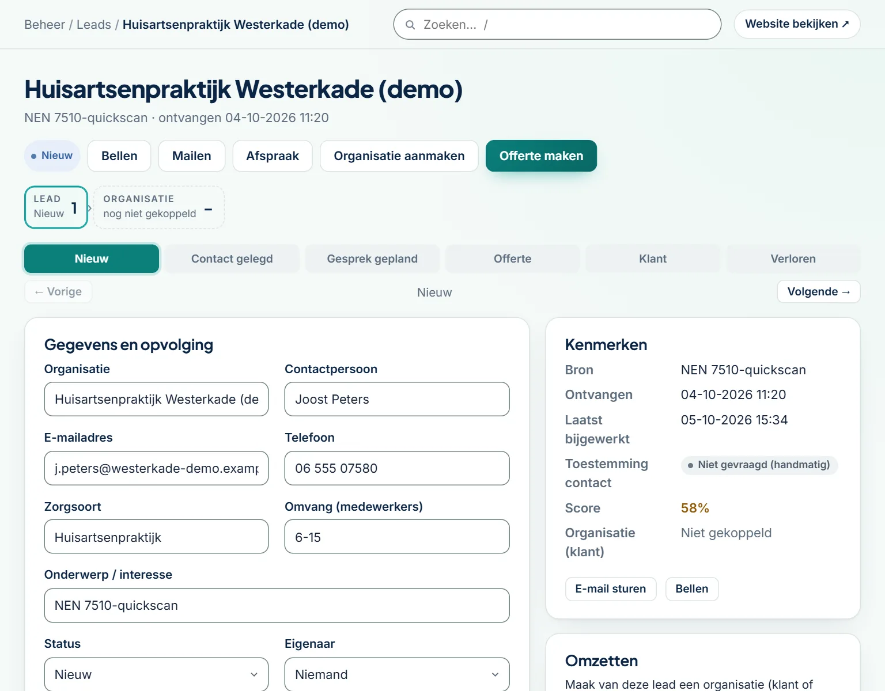Click E-mail sturen in Kenmerken

pos(611,589)
